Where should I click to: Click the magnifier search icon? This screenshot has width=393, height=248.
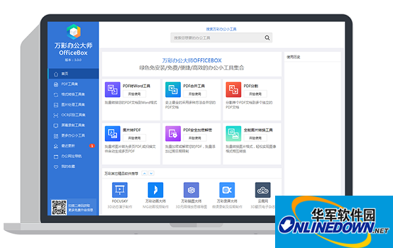point(267,38)
